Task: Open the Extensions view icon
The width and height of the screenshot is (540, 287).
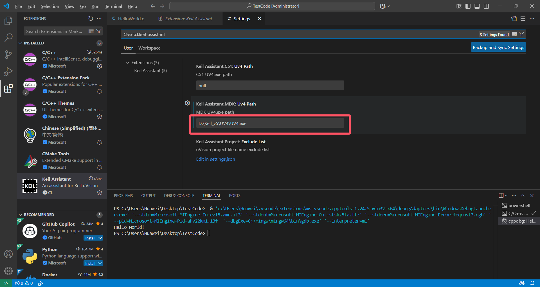Action: point(8,88)
